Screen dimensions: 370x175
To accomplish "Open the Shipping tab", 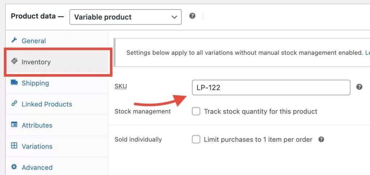I will click(35, 83).
